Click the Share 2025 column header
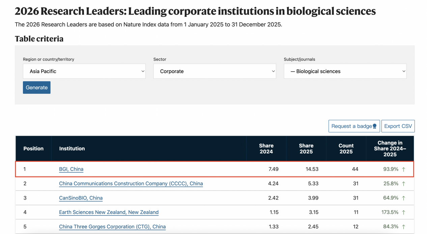 tap(306, 149)
